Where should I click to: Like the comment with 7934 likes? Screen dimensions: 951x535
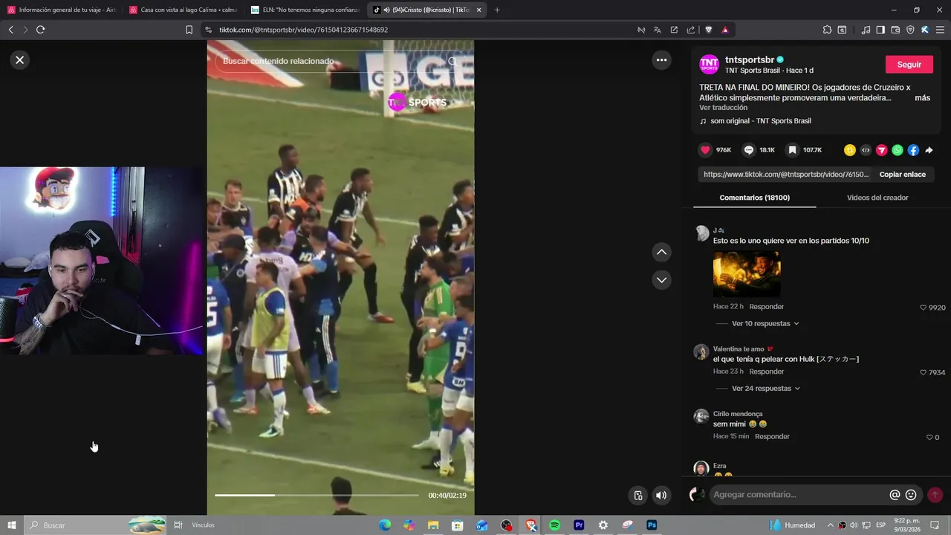[x=924, y=372]
